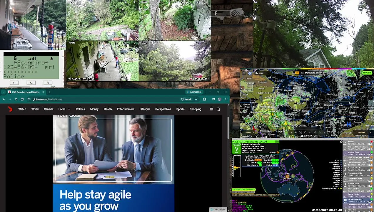374x212 pixels.
Task: Open the Sports section
Action: [181, 109]
